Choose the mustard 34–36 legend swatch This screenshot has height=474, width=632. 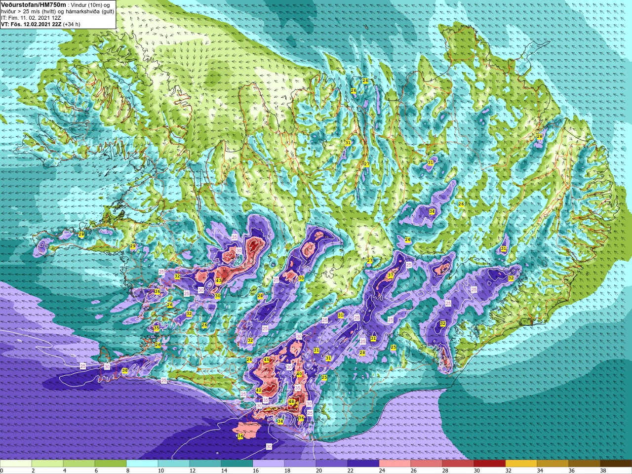pyautogui.click(x=553, y=464)
